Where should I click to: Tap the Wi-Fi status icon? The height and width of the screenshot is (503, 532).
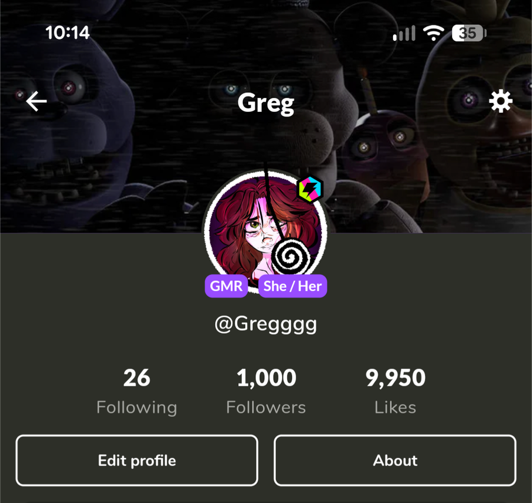tap(433, 33)
